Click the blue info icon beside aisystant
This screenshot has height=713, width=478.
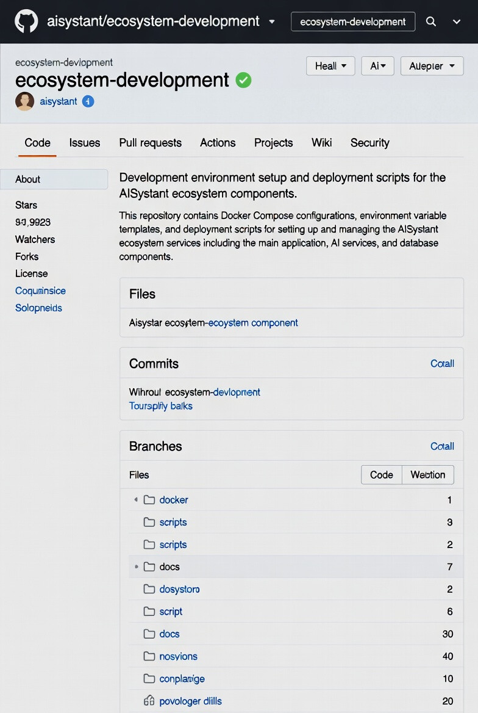[88, 101]
